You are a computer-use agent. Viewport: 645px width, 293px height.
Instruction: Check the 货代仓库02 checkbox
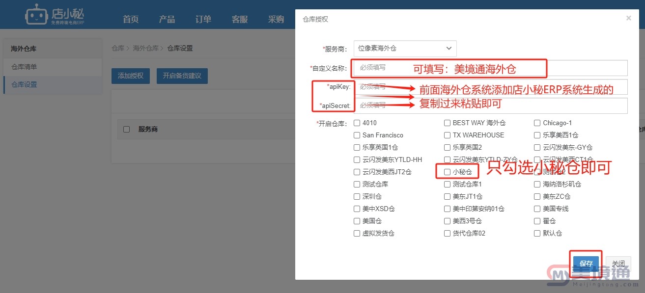pos(447,233)
